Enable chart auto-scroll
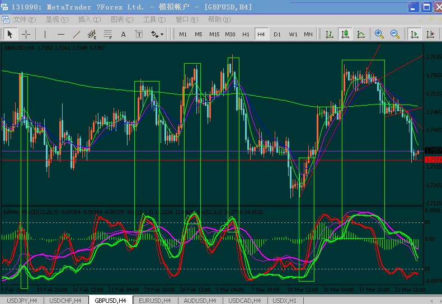Viewport: 442px width, 304px height. click(x=415, y=34)
